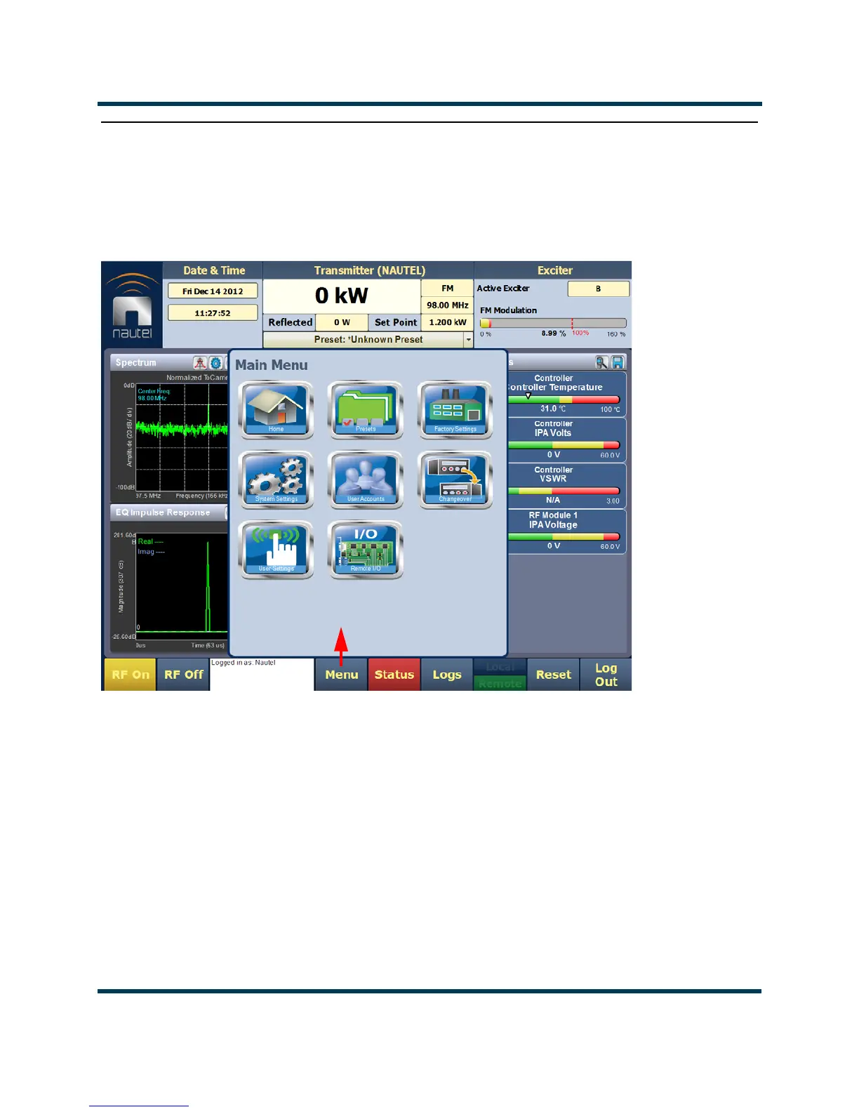Image resolution: width=859 pixels, height=1112 pixels.
Task: Click the Controller Temperature meter bar
Action: pyautogui.click(x=564, y=399)
